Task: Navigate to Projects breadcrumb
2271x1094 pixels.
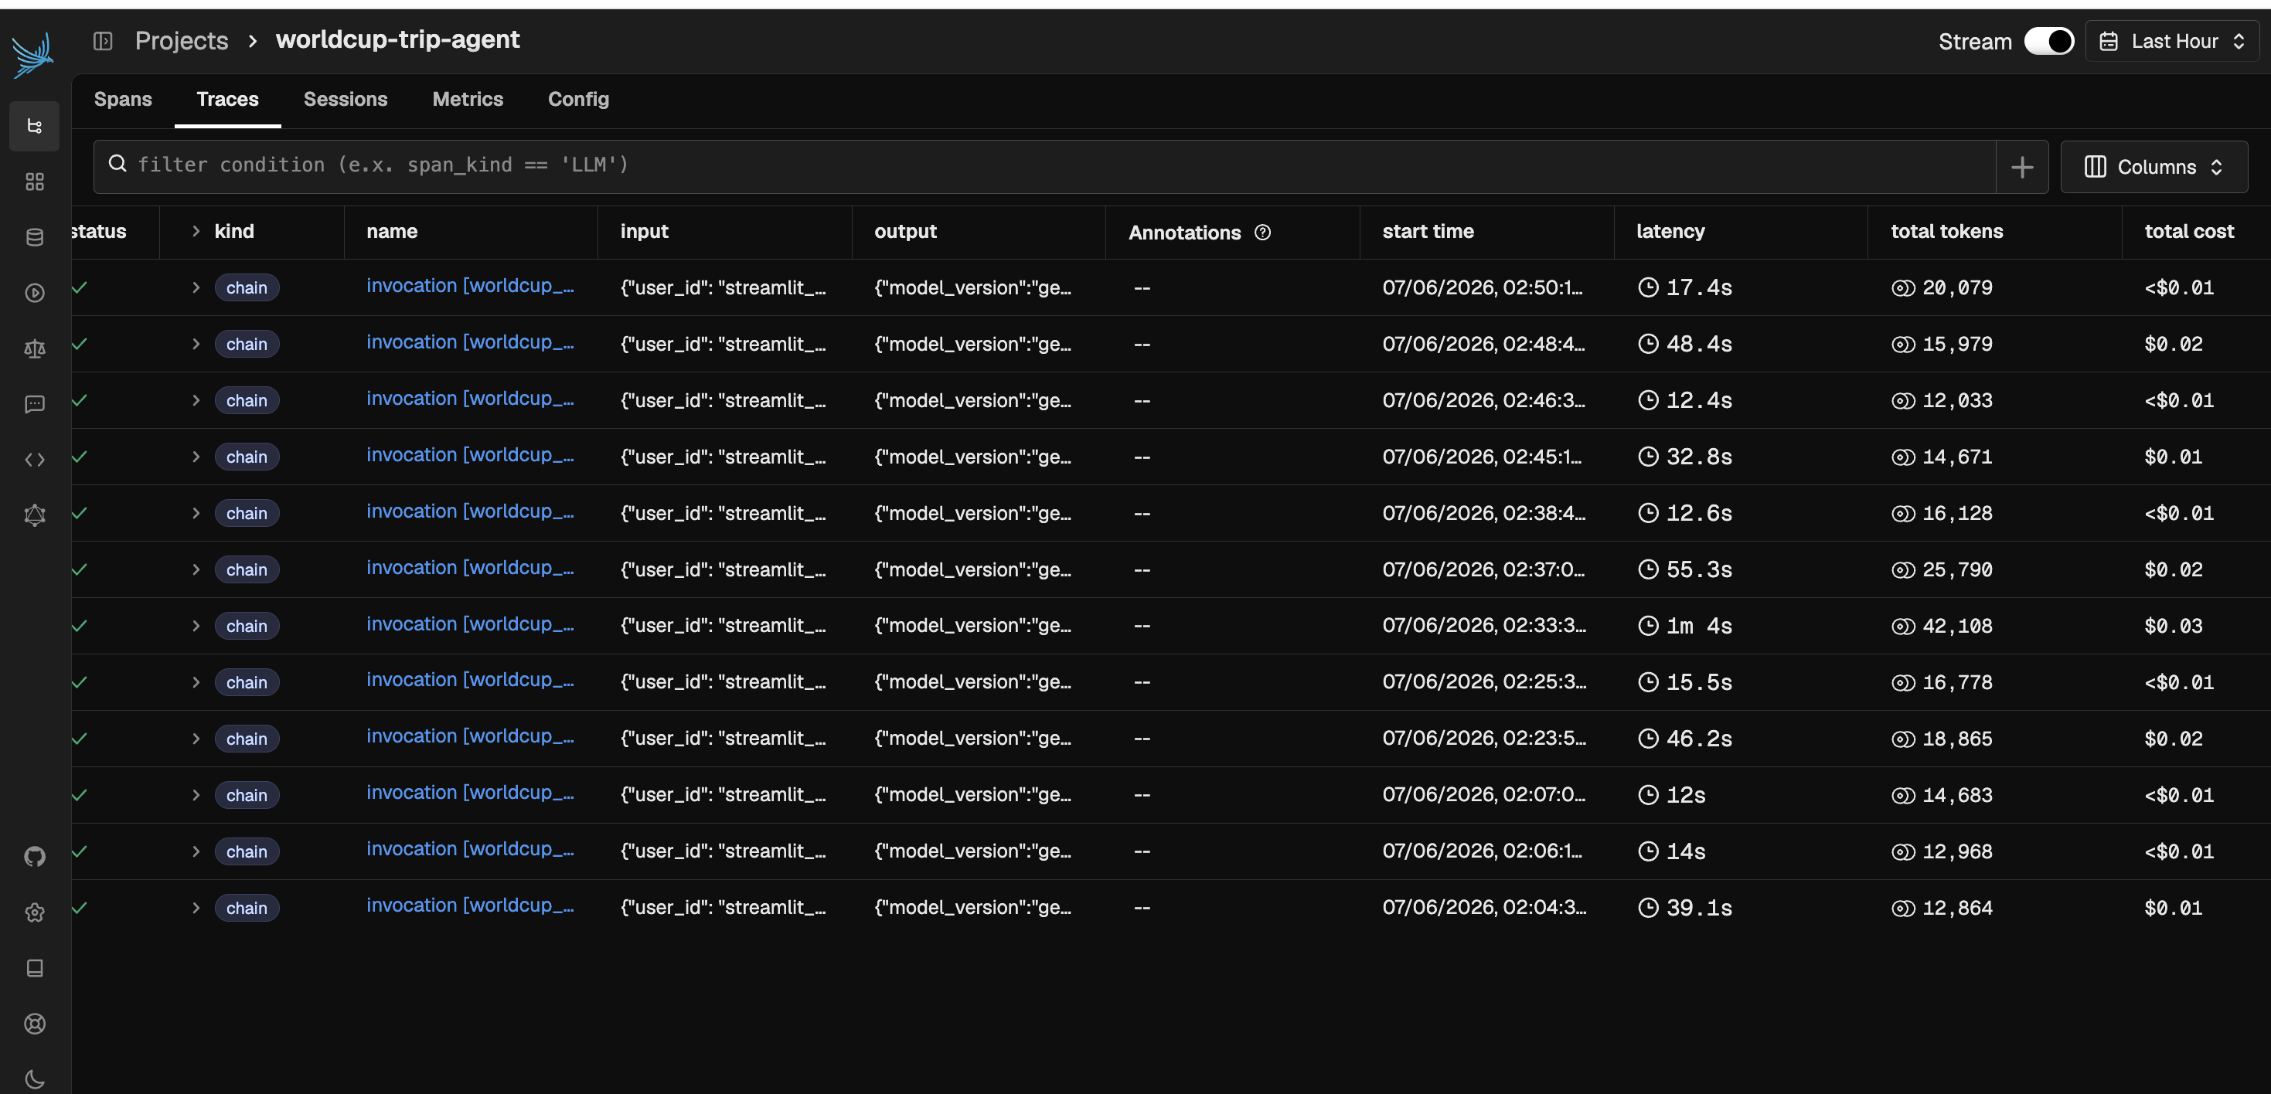Action: pos(182,40)
